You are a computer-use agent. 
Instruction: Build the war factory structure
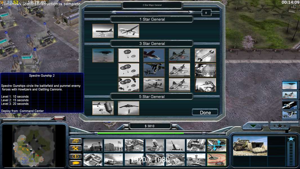[196, 145]
